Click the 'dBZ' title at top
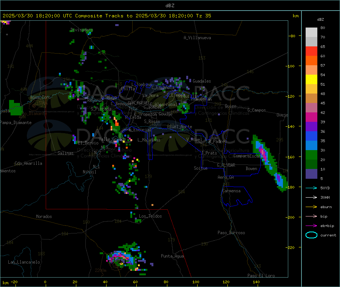The image size is (340, 287). [x=170, y=6]
